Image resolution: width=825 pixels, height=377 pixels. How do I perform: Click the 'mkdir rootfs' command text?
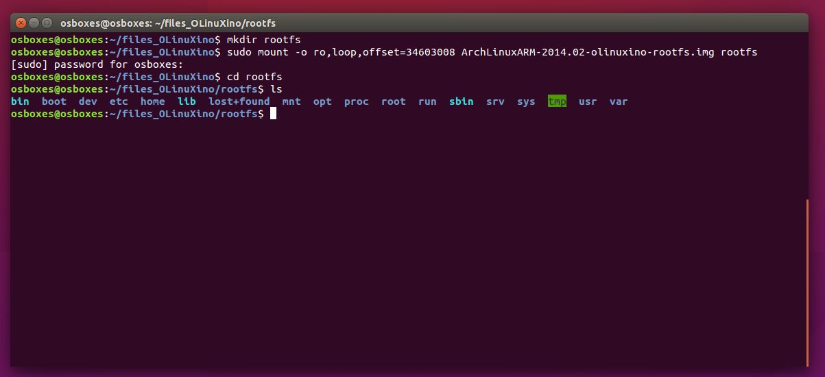264,40
